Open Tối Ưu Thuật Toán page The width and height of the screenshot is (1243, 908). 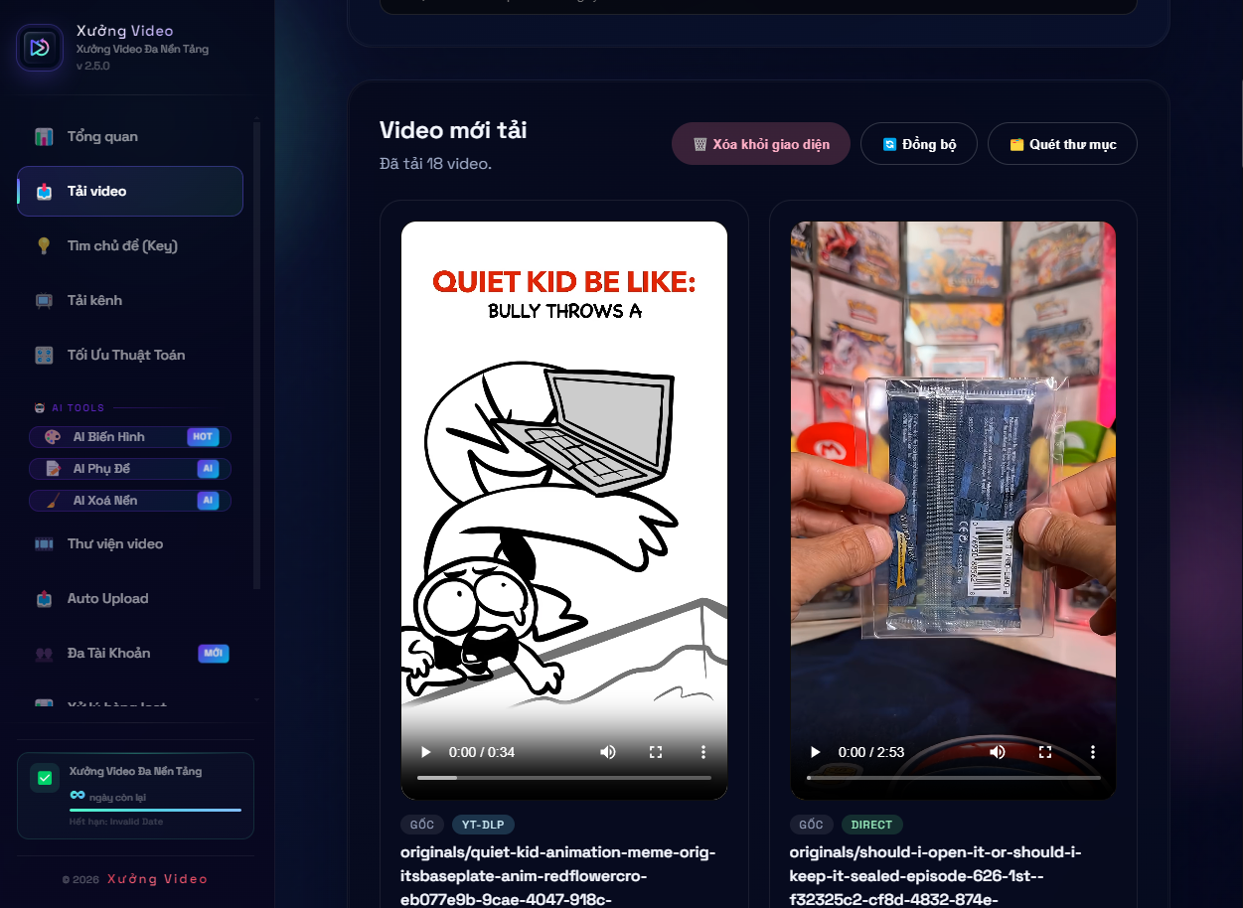[x=130, y=356]
